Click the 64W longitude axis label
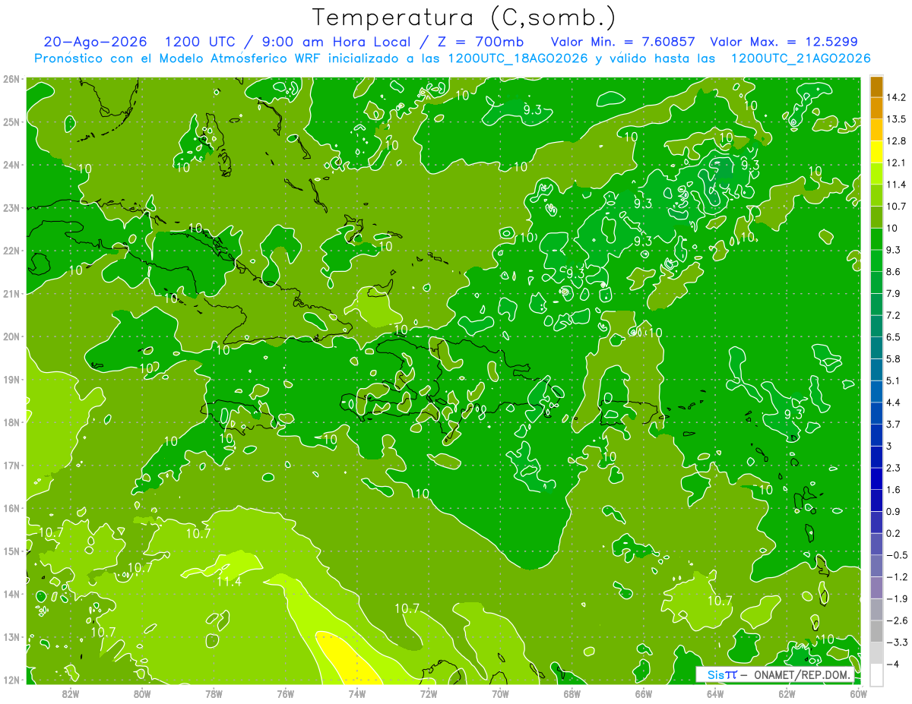The height and width of the screenshot is (704, 912). pos(715,693)
